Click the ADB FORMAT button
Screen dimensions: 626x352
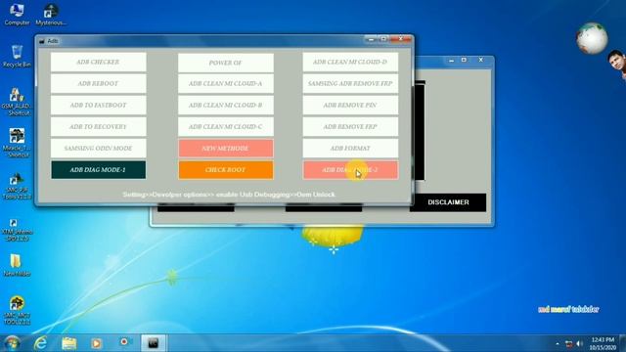pos(350,148)
